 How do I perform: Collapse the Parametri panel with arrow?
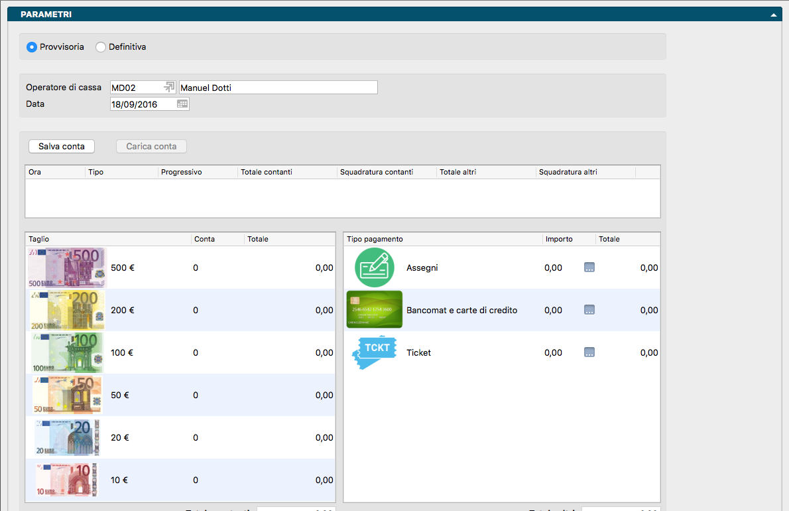pyautogui.click(x=773, y=14)
